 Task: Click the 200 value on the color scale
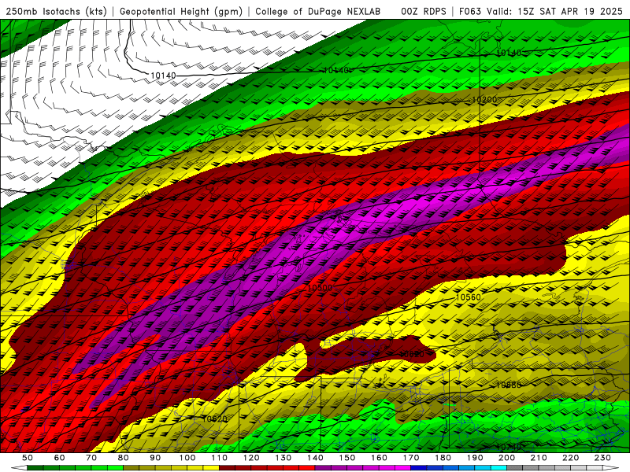[x=506, y=458]
